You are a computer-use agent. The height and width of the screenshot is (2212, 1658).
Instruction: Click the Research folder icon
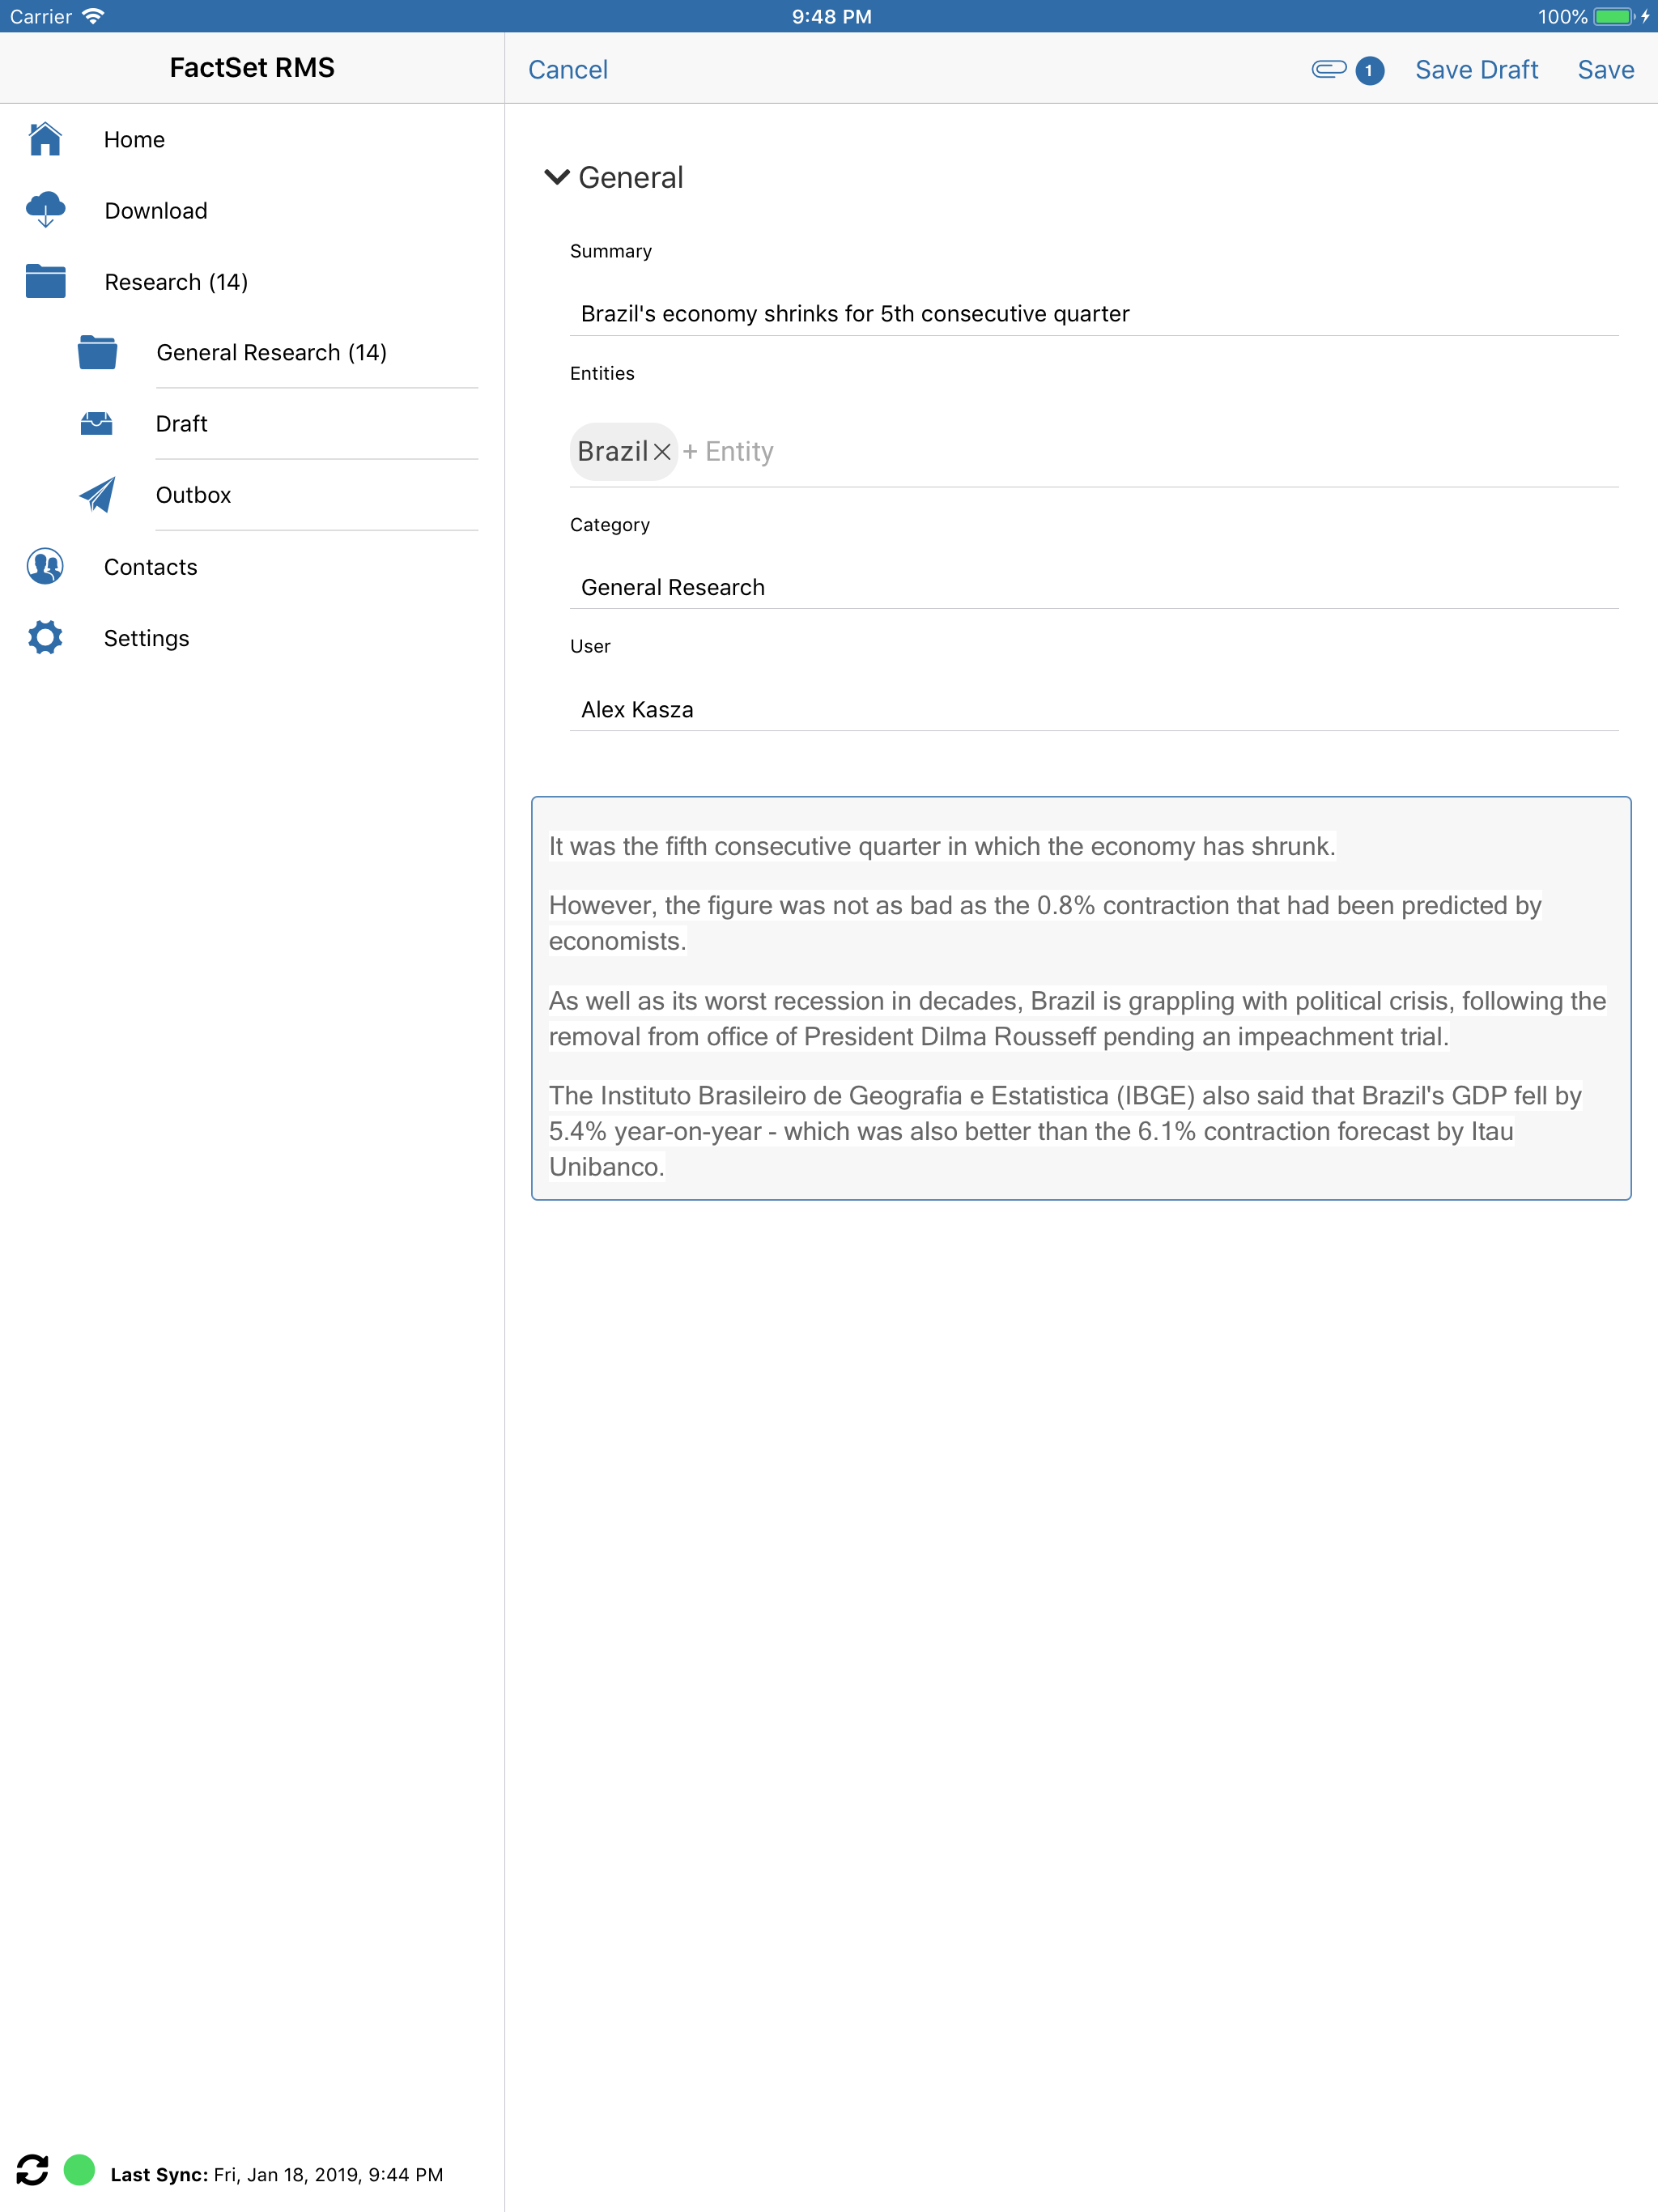point(45,281)
